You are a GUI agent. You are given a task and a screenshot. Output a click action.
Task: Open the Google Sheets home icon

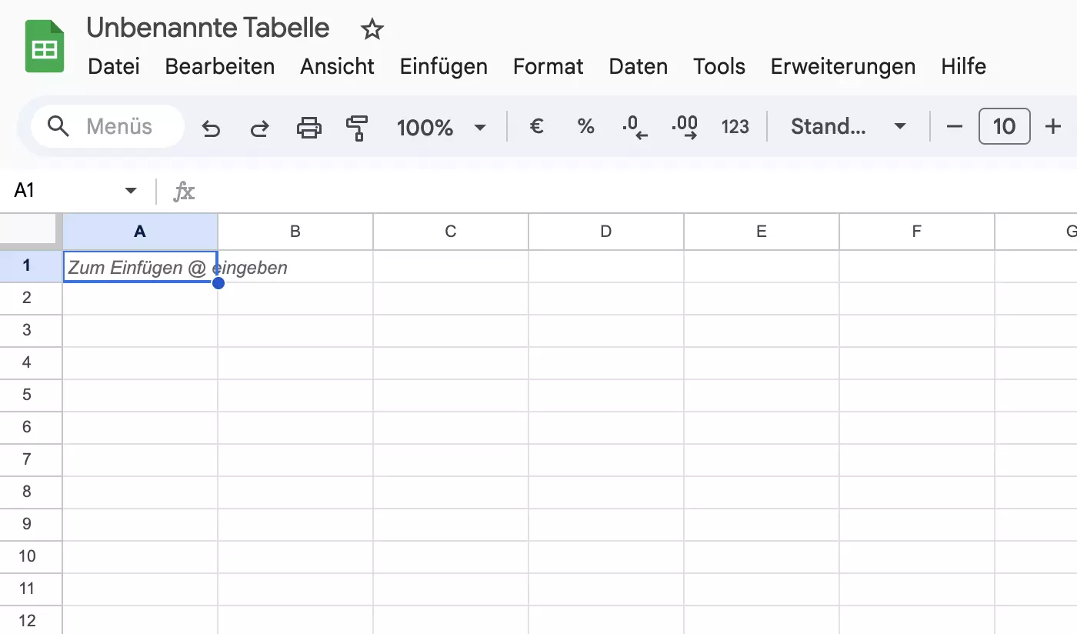pos(45,47)
